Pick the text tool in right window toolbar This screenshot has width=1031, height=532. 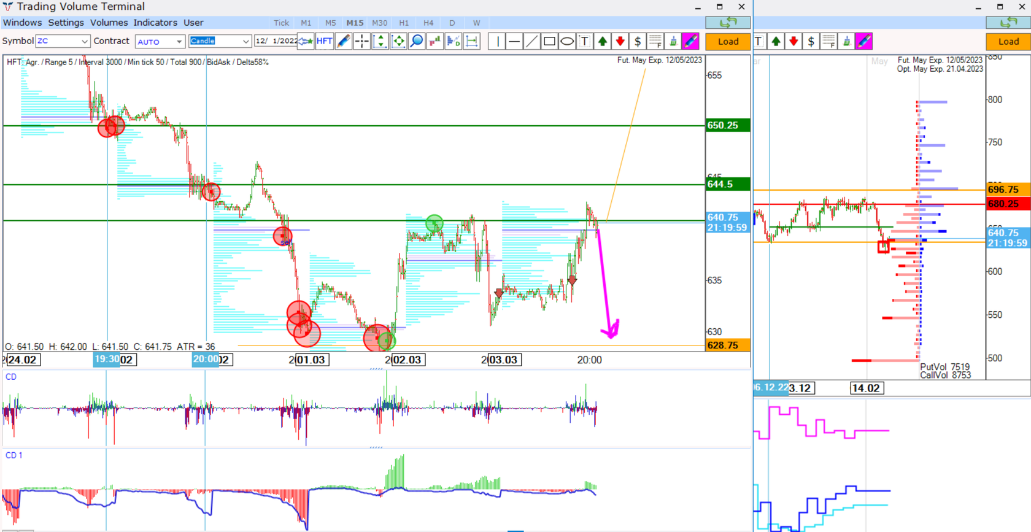coord(759,41)
